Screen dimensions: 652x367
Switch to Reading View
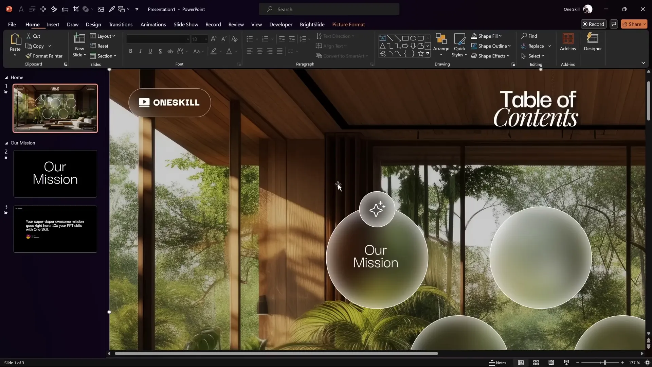click(551, 363)
